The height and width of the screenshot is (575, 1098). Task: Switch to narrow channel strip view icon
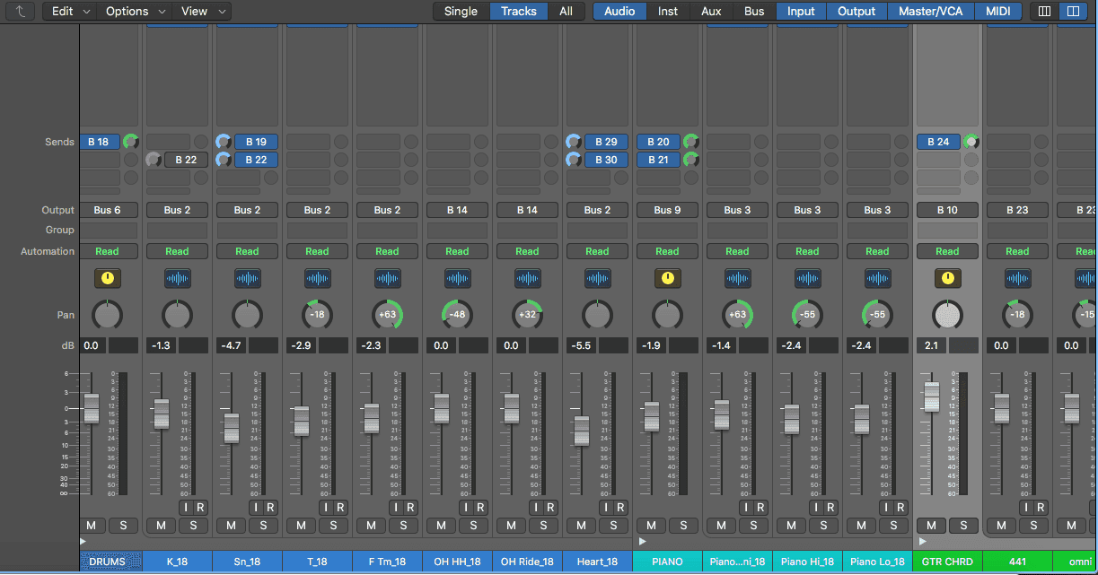[x=1043, y=12]
